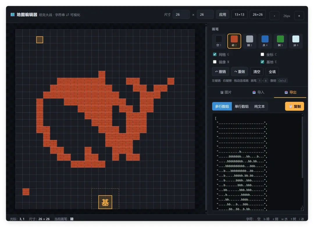Click the 's 钢' character legend
Viewport: 314px width, 227px height.
(275, 219)
